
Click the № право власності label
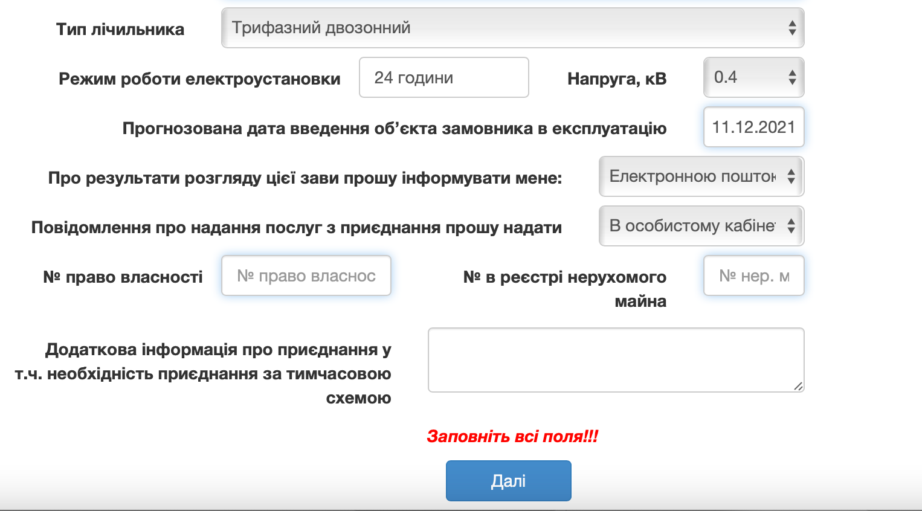click(x=123, y=277)
